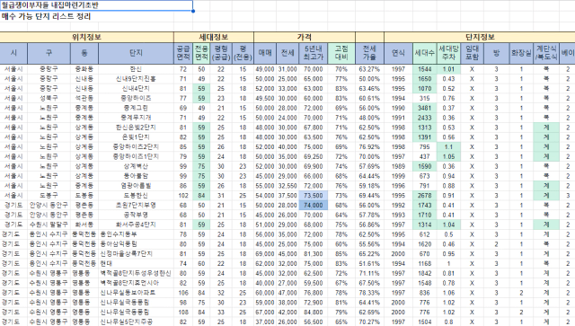Click the 76.92% jeonse ratio cell

click(x=369, y=146)
